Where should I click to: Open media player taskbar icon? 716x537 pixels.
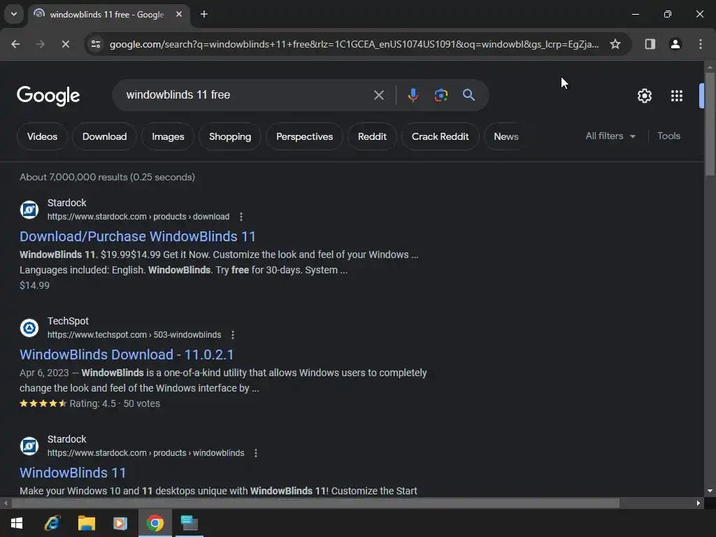pos(120,523)
